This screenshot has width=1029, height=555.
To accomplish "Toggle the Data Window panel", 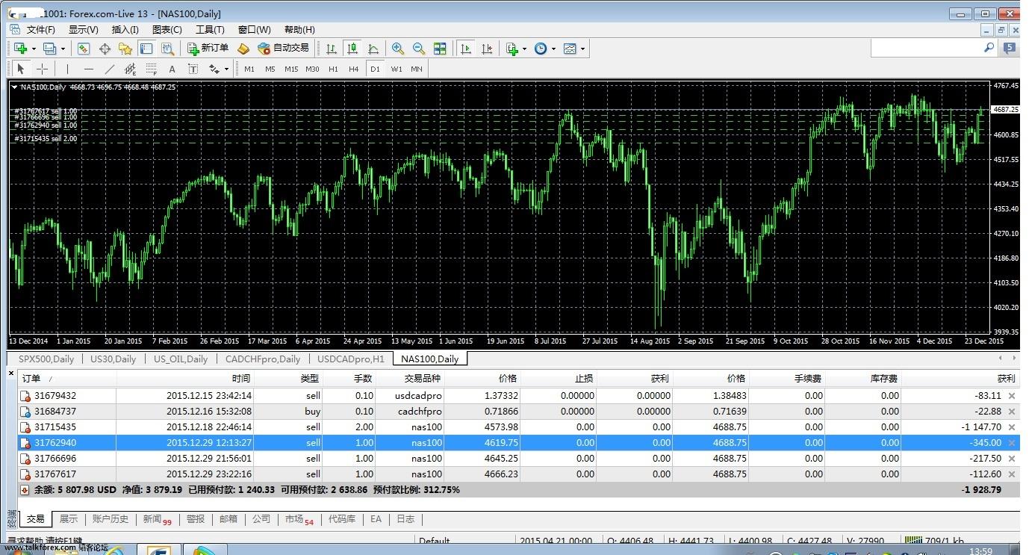I will coord(105,49).
